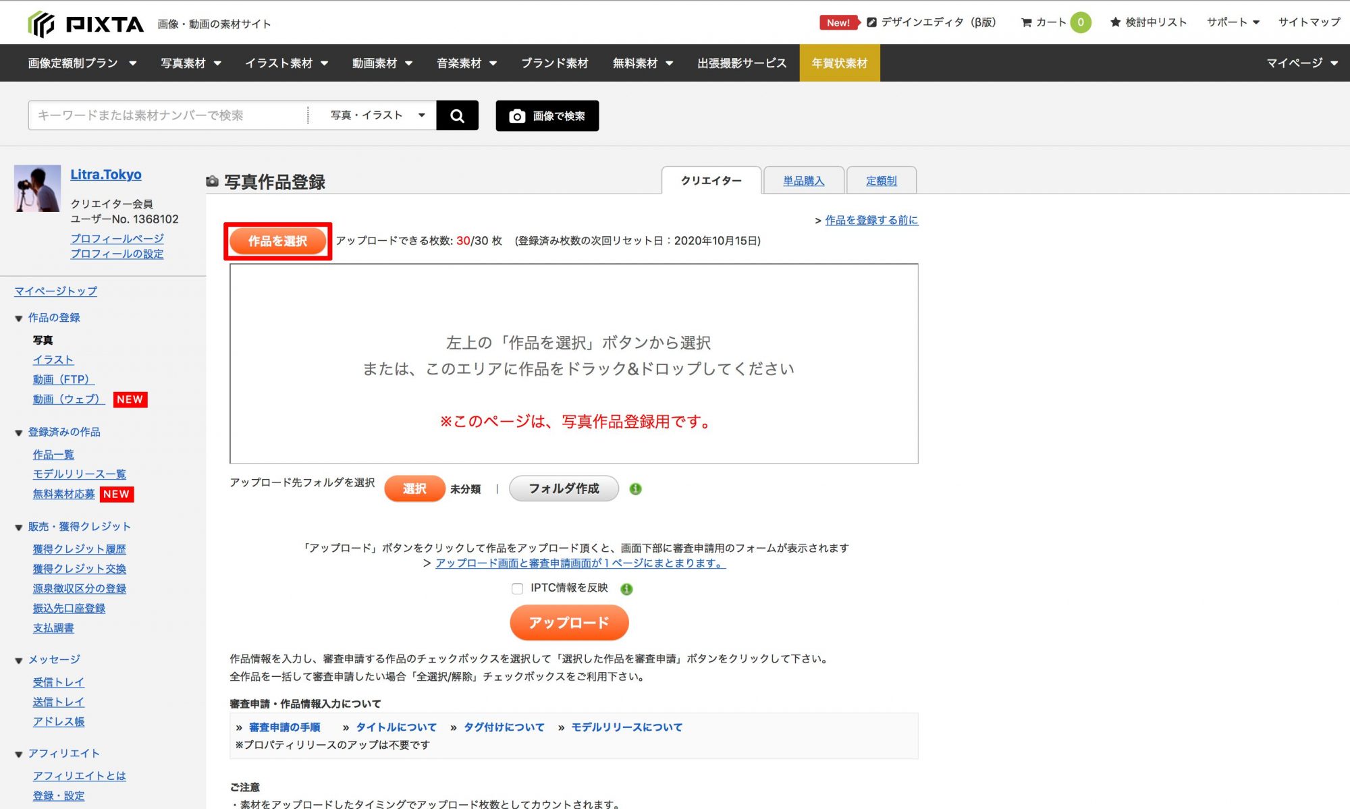Click the info icon beside IPTC情報を反映
1350x809 pixels.
tap(625, 588)
